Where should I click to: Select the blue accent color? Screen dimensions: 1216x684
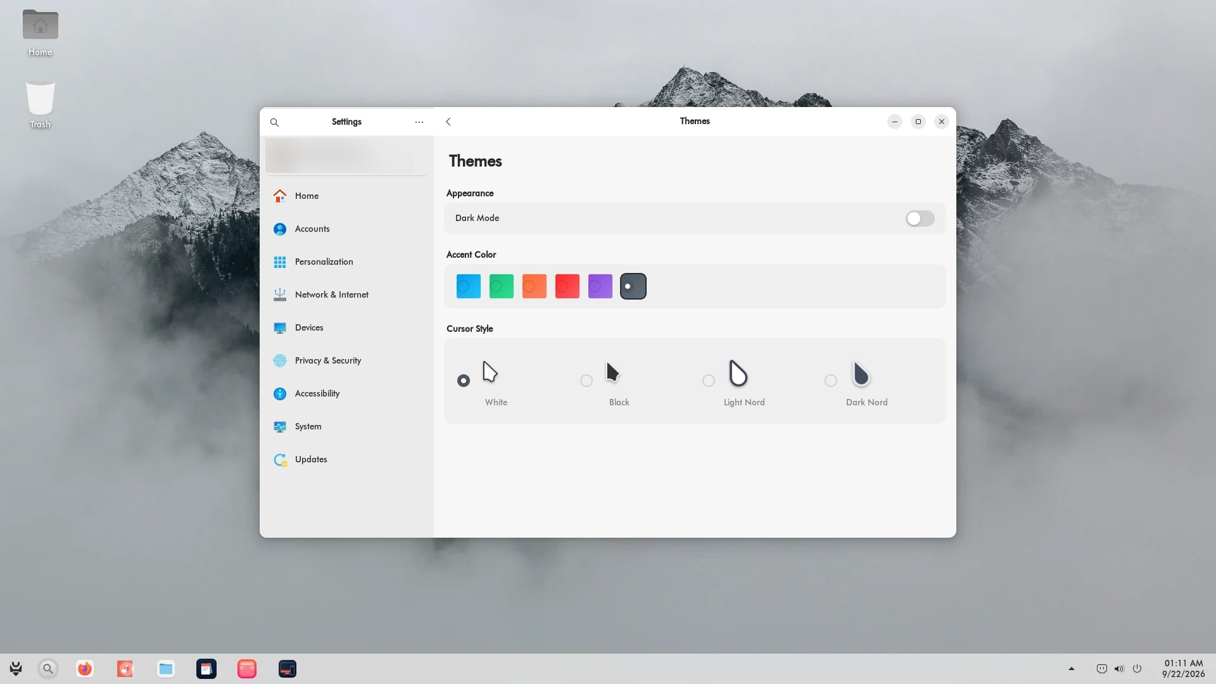469,286
